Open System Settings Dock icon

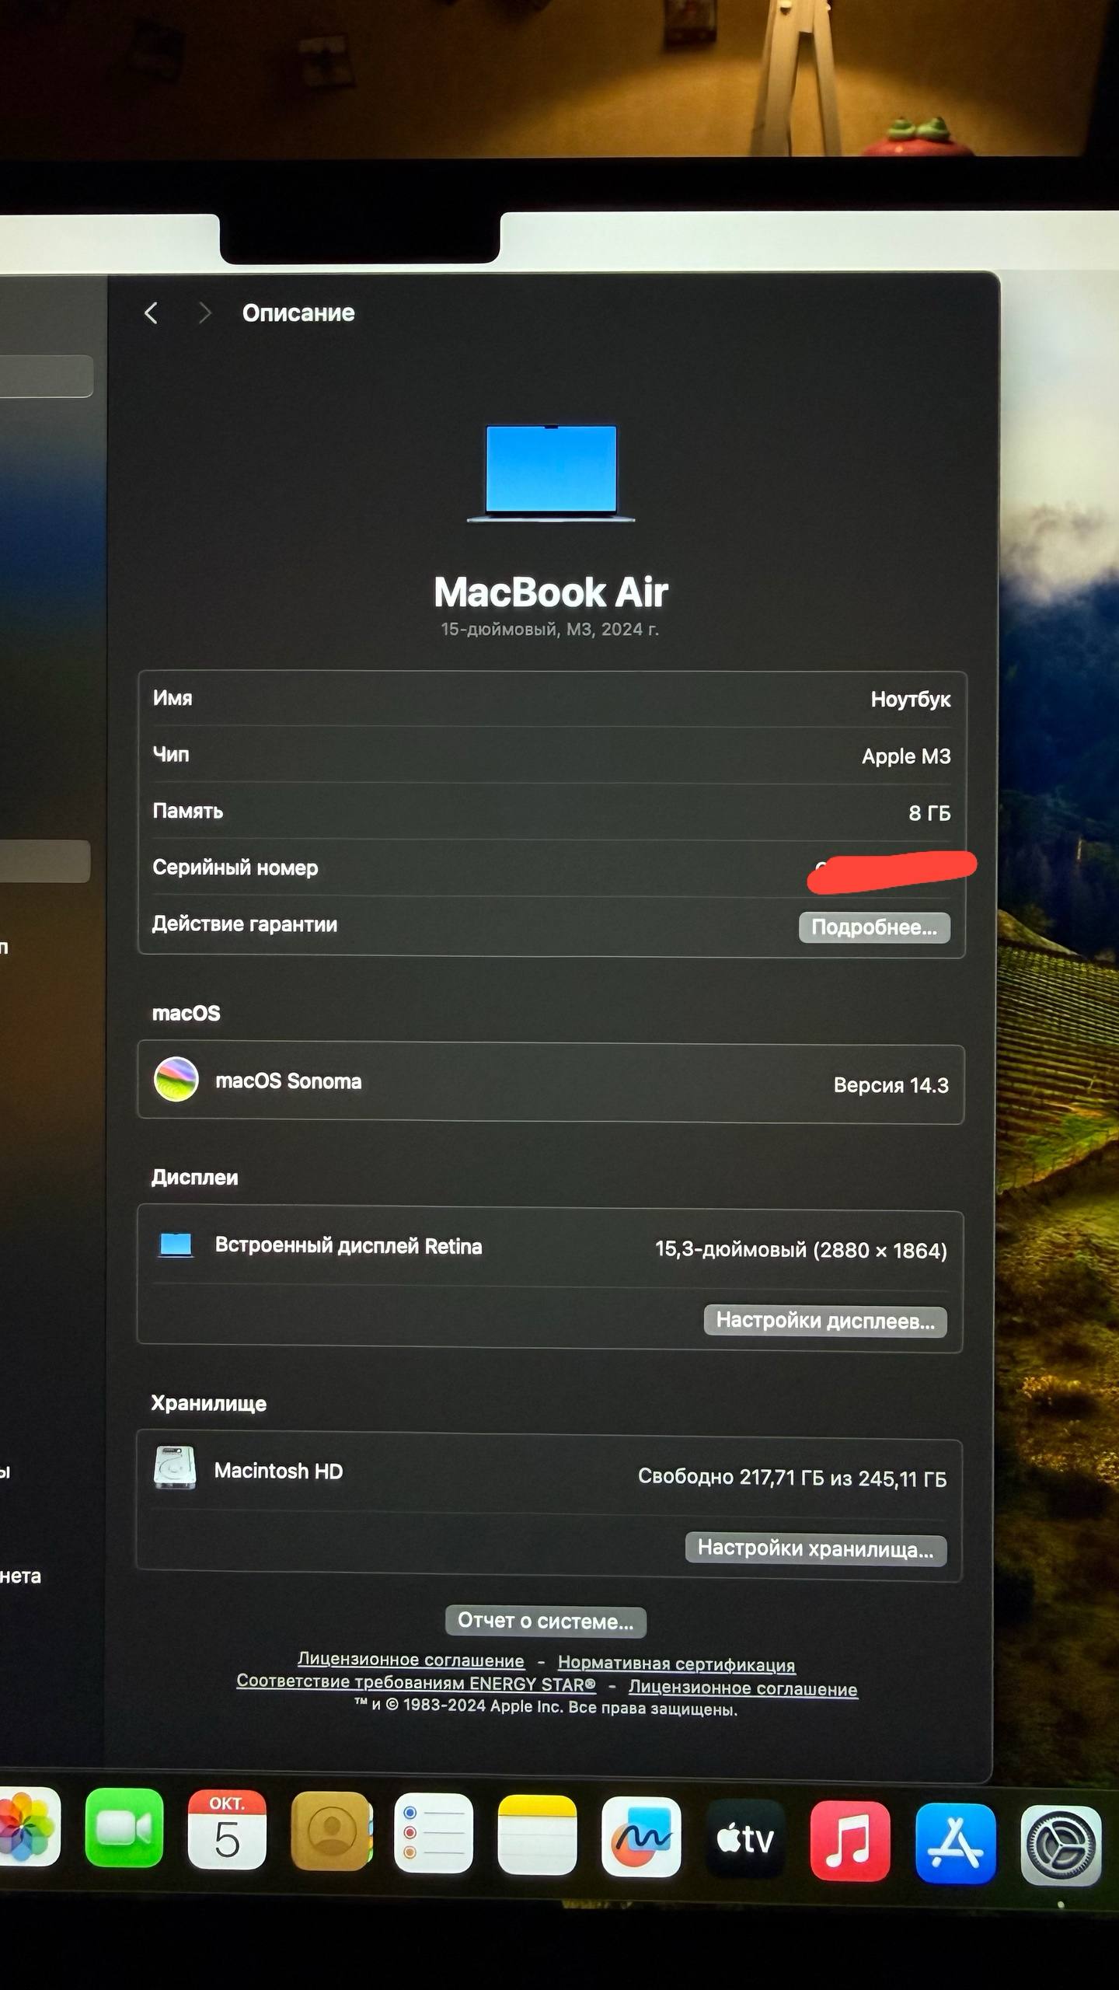pyautogui.click(x=1061, y=1845)
